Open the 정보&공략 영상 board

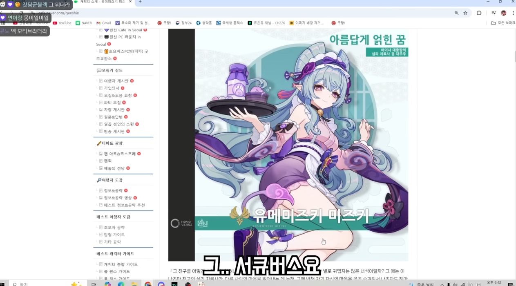click(x=118, y=198)
